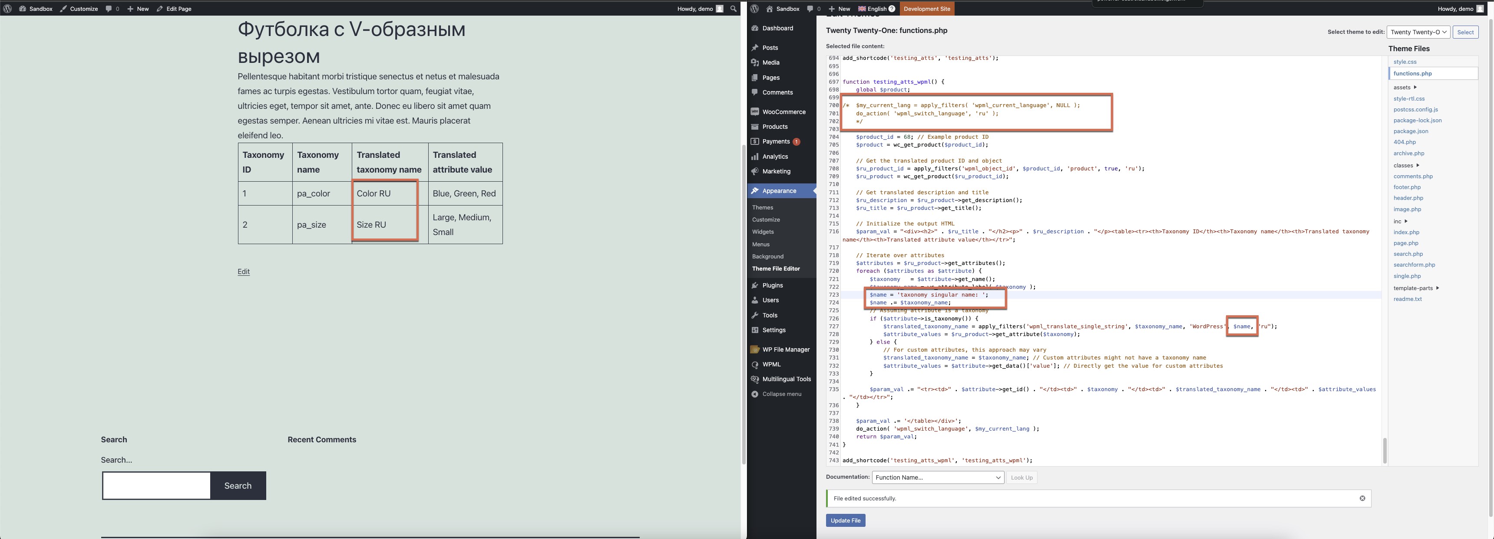Select Theme File Editor submenu item
1494x539 pixels.
click(775, 268)
